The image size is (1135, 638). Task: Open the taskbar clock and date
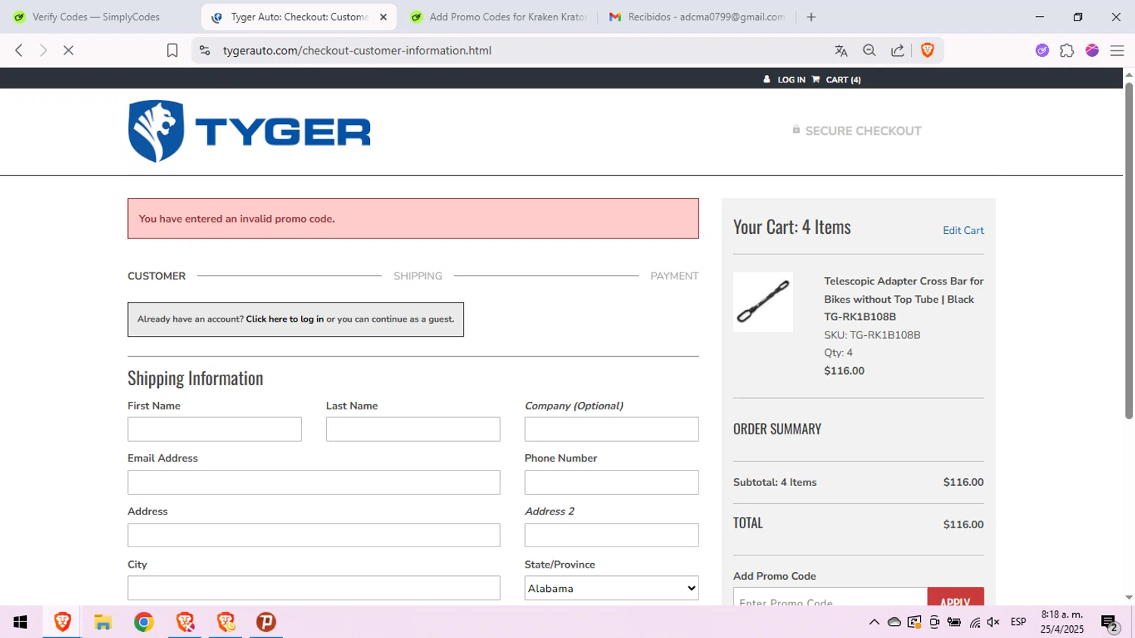click(1062, 622)
